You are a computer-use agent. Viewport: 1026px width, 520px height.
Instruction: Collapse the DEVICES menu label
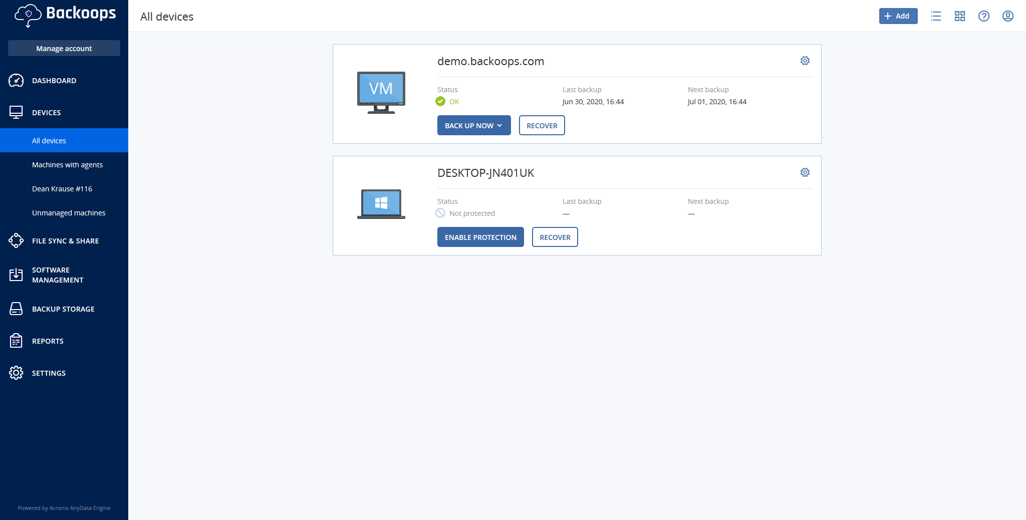(47, 113)
